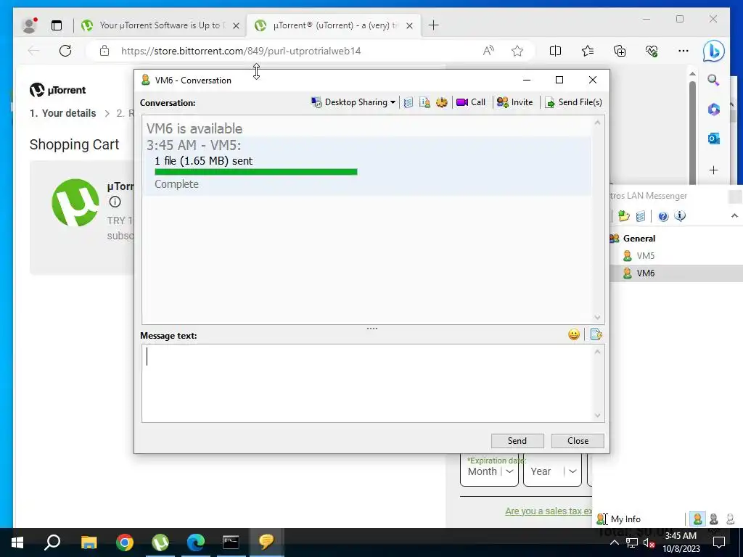Open tab actions menu icon
Screen dimensions: 743x557
[57, 25]
